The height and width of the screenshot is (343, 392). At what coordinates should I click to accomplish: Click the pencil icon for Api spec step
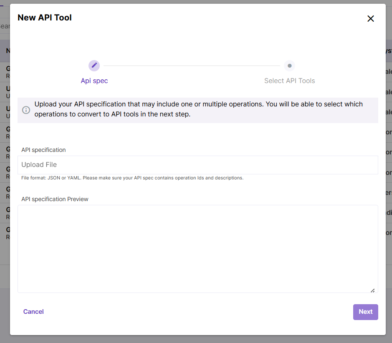(94, 66)
